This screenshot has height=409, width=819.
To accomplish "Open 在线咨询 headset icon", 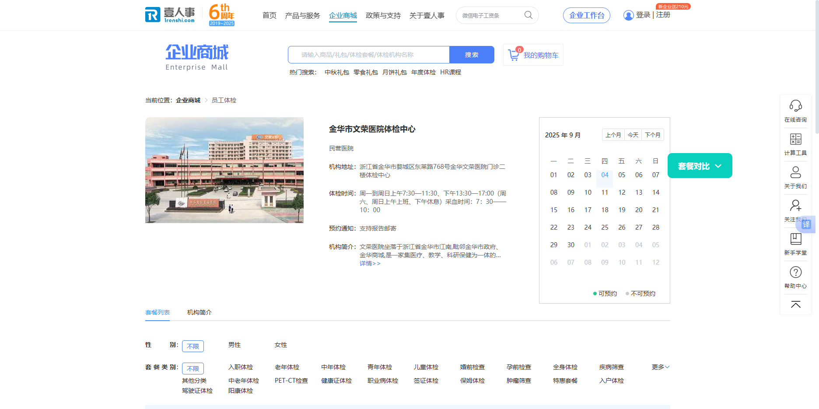I will coord(795,106).
